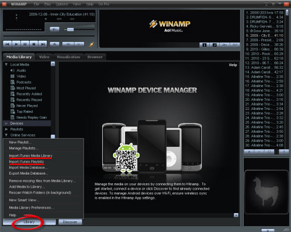Click the magnifier search button under Winamp logo

(x=215, y=45)
